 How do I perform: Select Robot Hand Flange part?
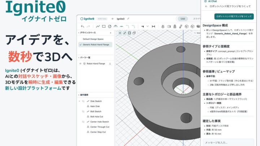(96, 63)
